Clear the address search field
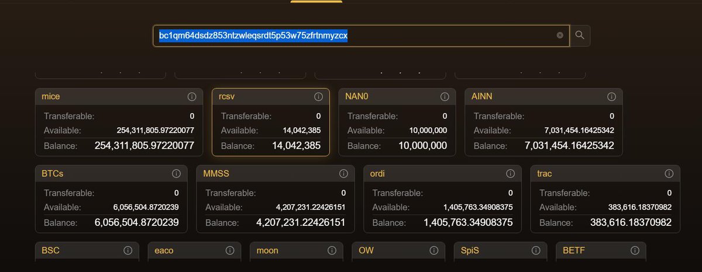The image size is (702, 272). 560,36
